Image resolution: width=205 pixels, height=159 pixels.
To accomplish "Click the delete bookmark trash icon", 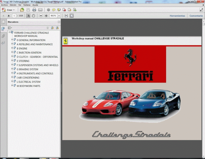I will [48, 28].
